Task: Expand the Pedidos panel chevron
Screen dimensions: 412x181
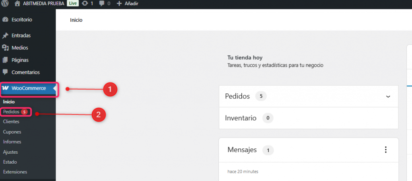Action: (388, 97)
